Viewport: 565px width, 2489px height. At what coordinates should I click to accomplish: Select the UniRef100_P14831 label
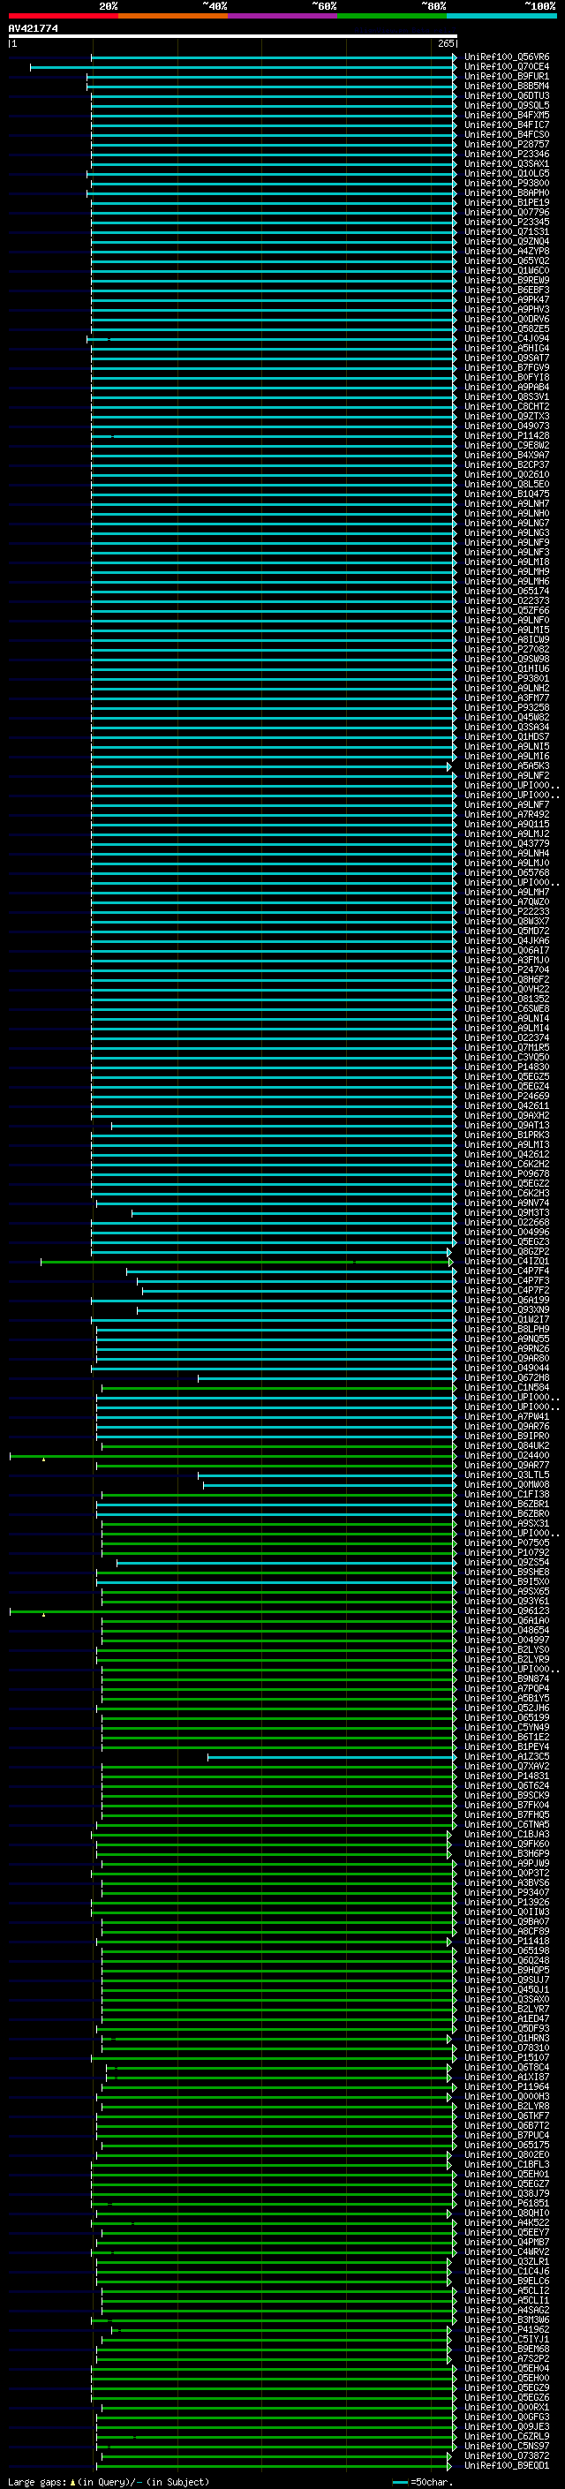pyautogui.click(x=506, y=1776)
